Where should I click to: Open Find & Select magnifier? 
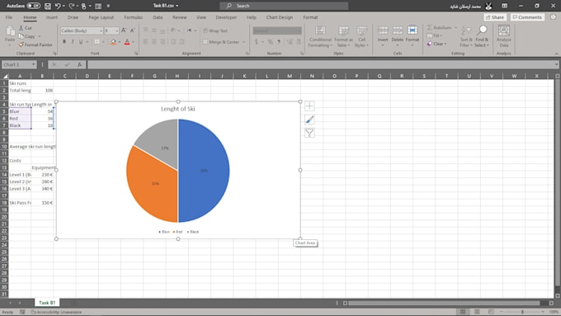tap(482, 36)
